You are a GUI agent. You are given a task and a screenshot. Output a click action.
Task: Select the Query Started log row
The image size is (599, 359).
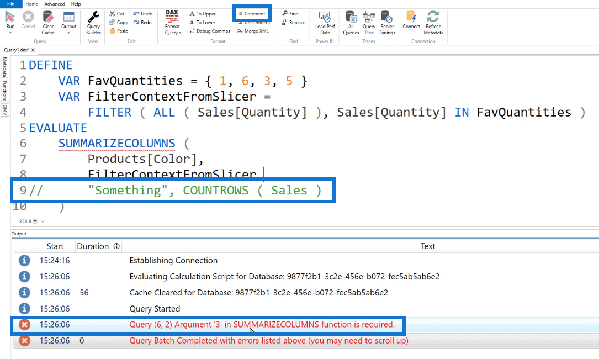tap(306, 309)
